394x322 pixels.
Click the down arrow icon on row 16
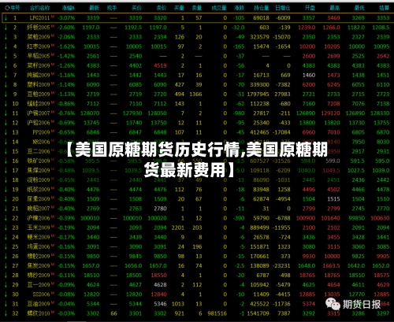click(6, 161)
